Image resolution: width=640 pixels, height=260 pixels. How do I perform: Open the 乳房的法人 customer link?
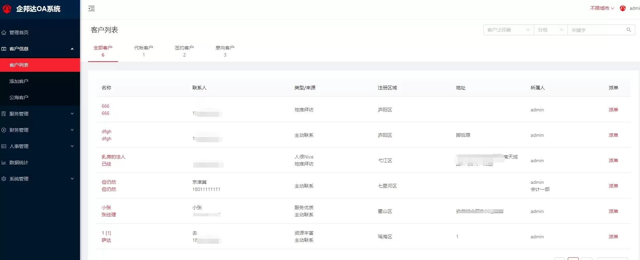click(113, 157)
